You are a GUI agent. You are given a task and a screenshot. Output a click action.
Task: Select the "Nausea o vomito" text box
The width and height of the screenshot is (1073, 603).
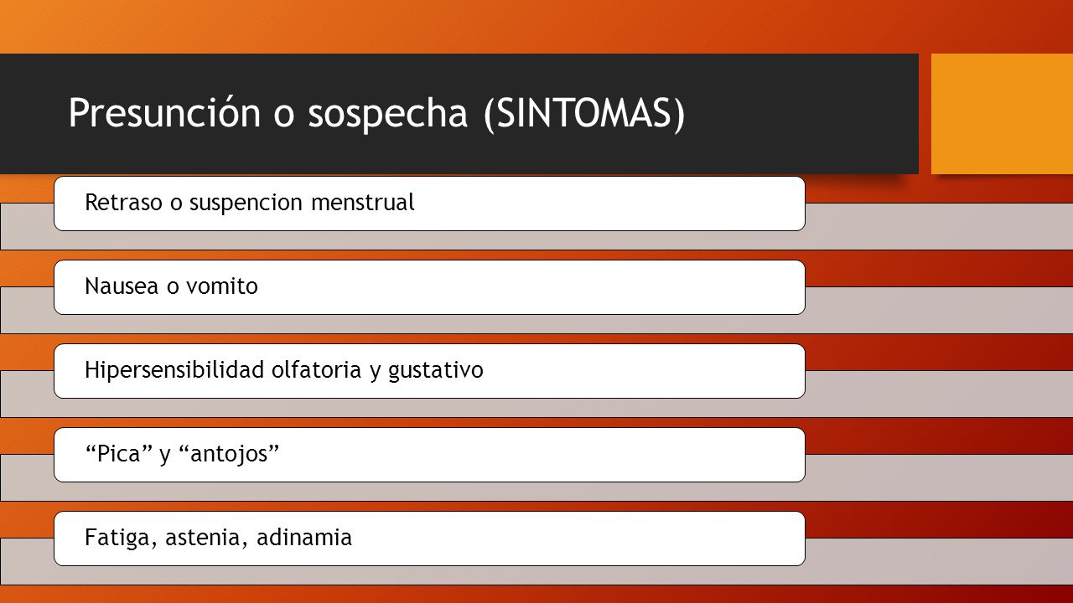point(429,287)
